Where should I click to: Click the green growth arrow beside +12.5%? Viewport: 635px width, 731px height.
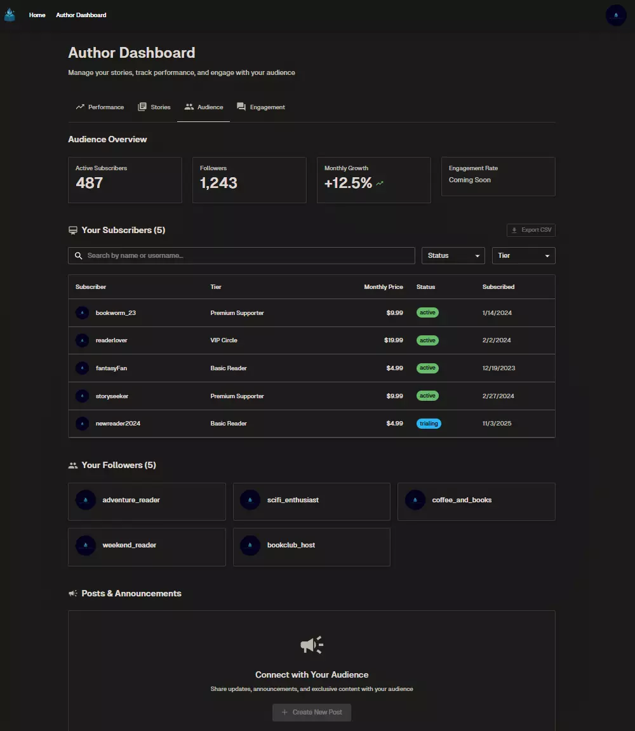[380, 183]
